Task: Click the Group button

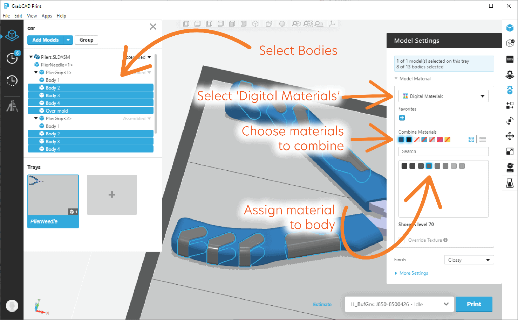Action: click(86, 40)
